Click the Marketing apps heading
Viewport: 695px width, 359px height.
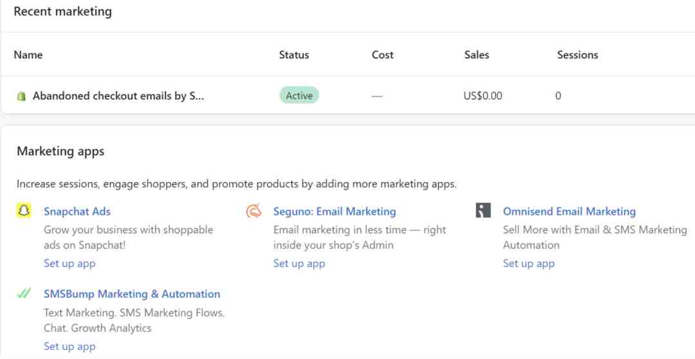pos(60,151)
